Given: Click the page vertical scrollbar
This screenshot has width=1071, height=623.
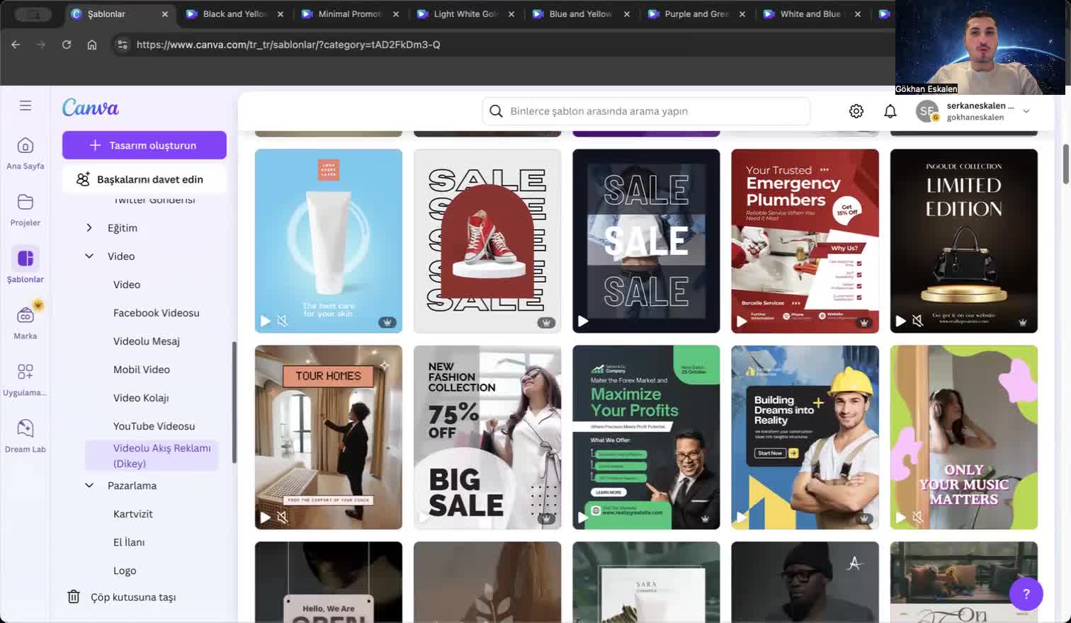Looking at the screenshot, I should click(x=1065, y=164).
